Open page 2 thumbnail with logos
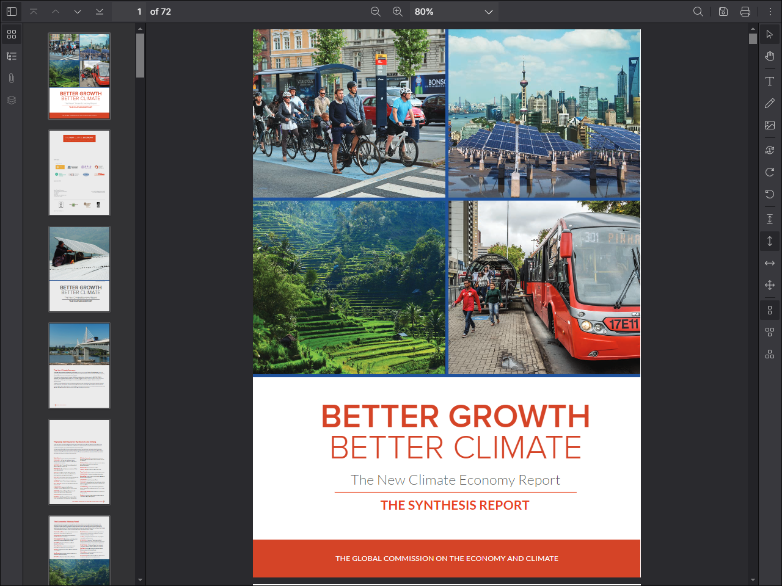The image size is (782, 586). [79, 173]
